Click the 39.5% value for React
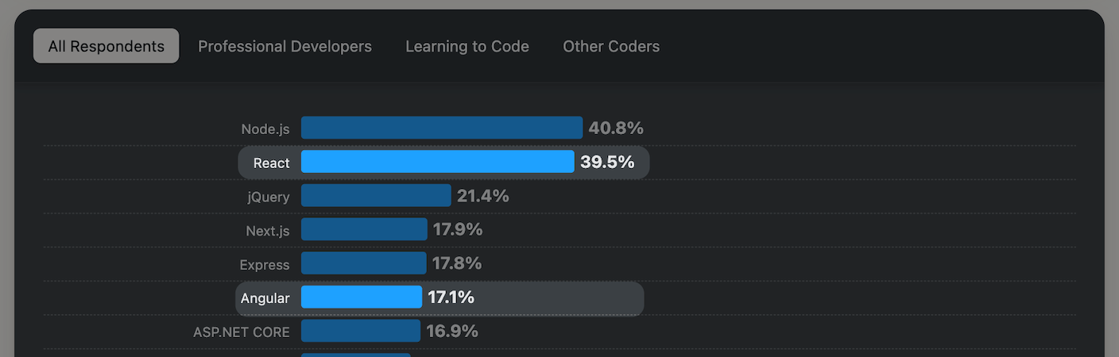Image resolution: width=1119 pixels, height=357 pixels. pyautogui.click(x=607, y=162)
